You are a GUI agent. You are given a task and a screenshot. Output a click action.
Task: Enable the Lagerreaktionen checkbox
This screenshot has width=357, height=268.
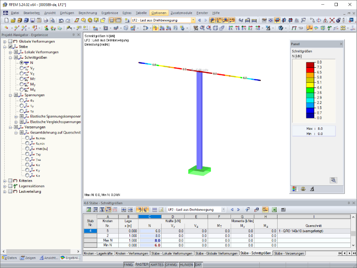pos(10,186)
